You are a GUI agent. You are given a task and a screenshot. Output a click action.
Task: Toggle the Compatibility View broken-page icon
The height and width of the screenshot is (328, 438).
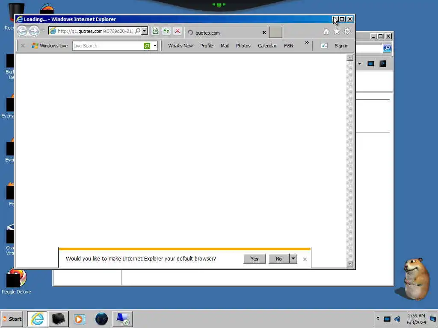[155, 31]
